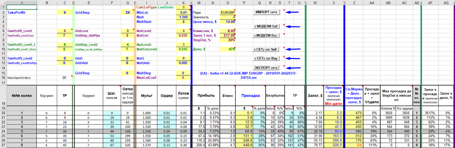Select column K header

tap(183, 2)
